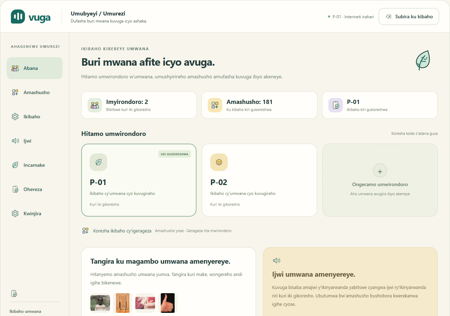The height and width of the screenshot is (316, 450).
Task: Click the child photo thumbnail
Action: coord(100,303)
